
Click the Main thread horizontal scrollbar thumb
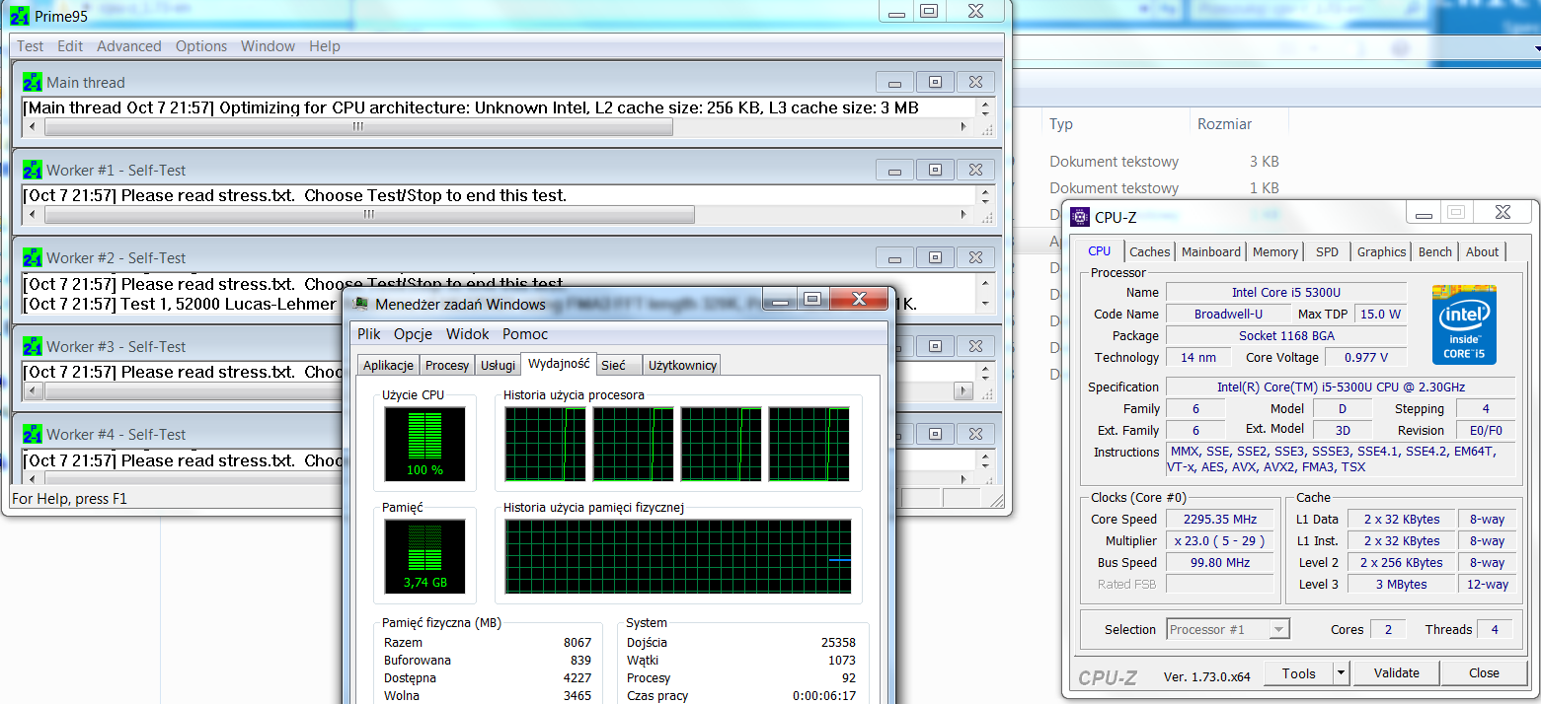pyautogui.click(x=358, y=127)
